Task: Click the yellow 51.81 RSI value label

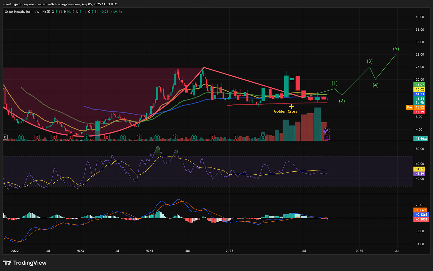Action: (420, 169)
